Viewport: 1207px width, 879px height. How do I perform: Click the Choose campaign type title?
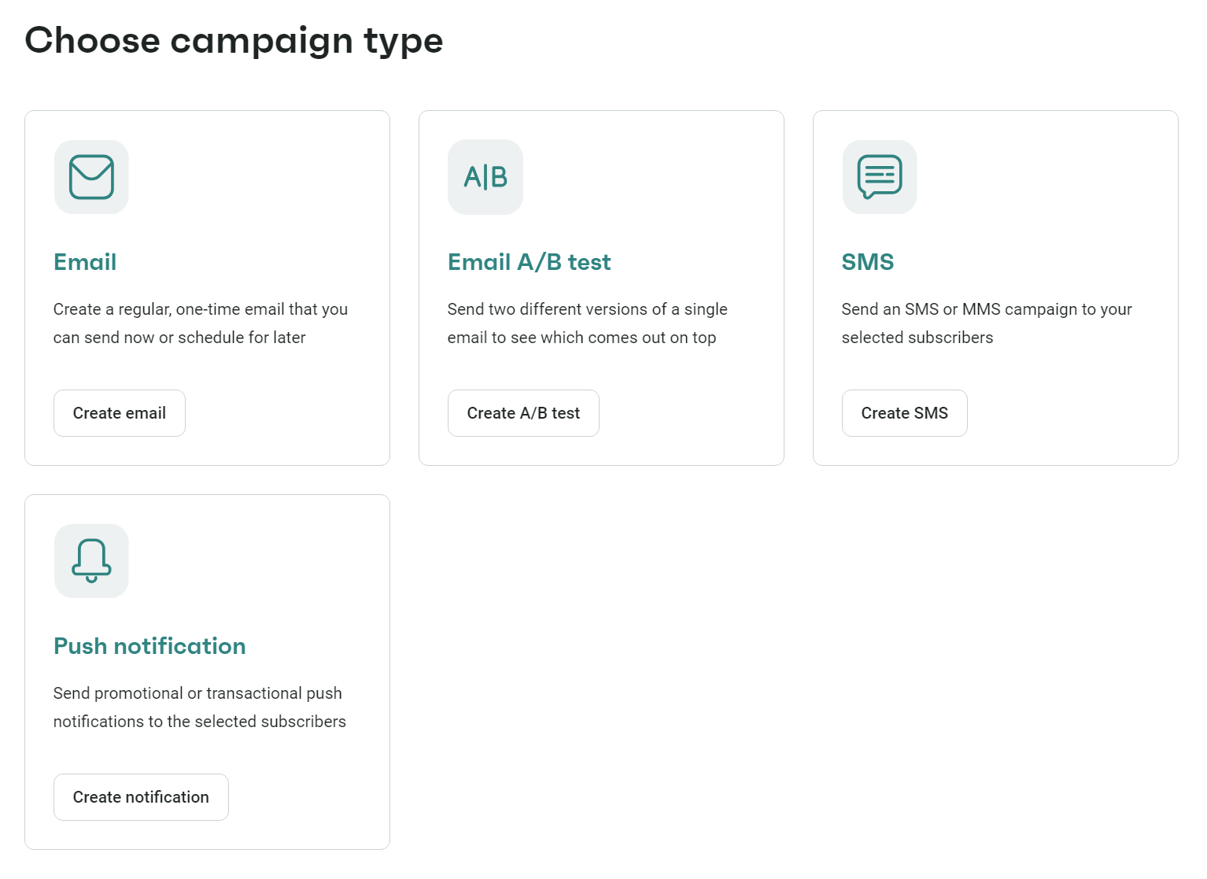coord(234,40)
